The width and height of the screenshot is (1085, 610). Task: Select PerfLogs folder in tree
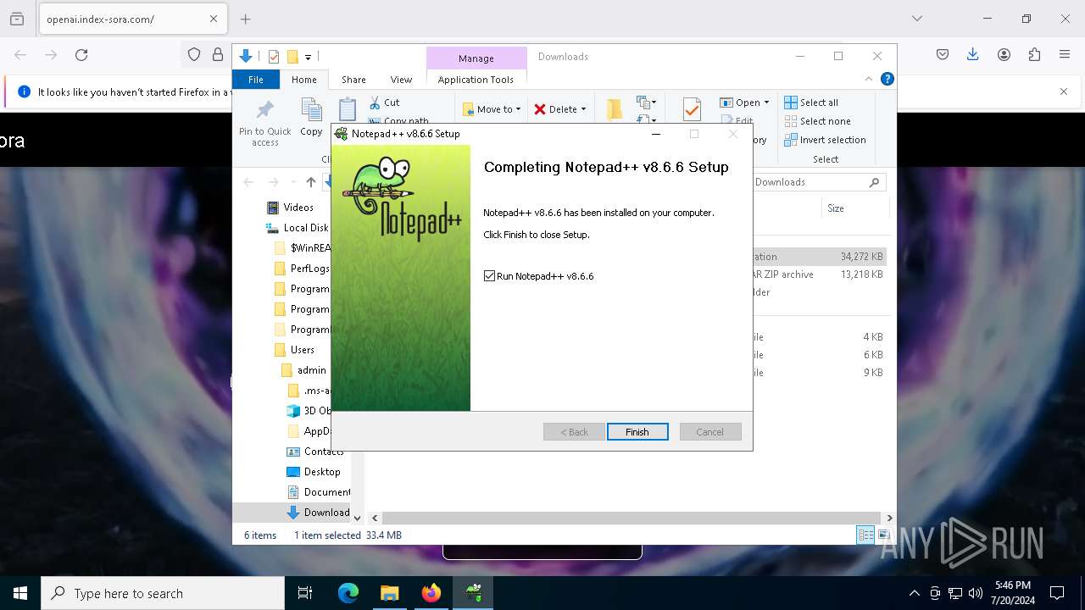coord(302,269)
